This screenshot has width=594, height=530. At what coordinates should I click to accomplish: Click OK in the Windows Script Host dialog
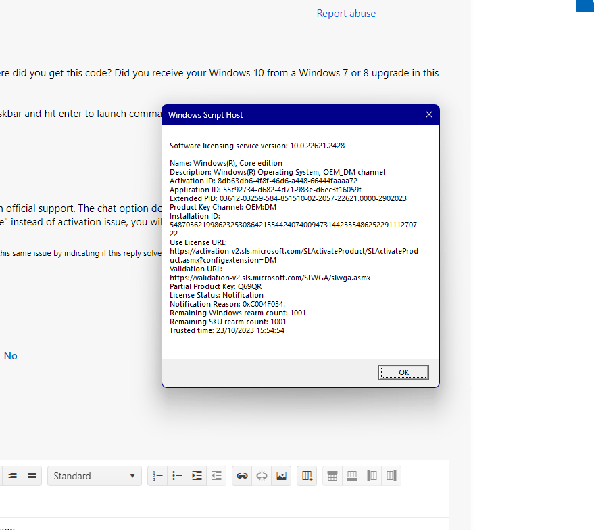point(403,372)
